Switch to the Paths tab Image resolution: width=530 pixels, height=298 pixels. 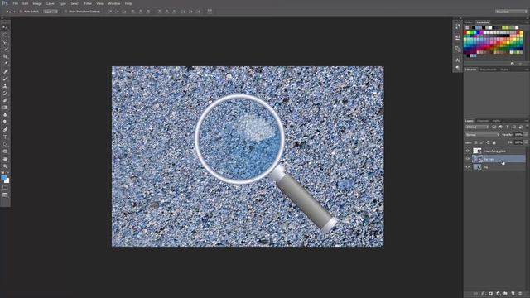496,121
